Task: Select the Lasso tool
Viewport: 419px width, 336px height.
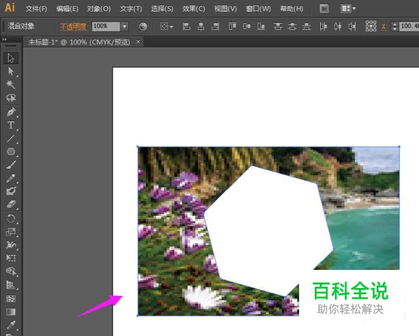Action: click(x=11, y=98)
